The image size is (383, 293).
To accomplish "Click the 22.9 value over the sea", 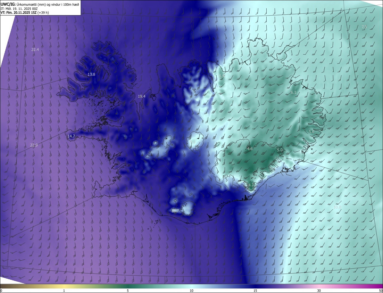I will tap(34, 145).
